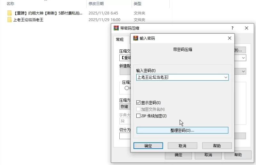Click the dictionary size field showing 32
256x165 pixels.
click(125, 121)
